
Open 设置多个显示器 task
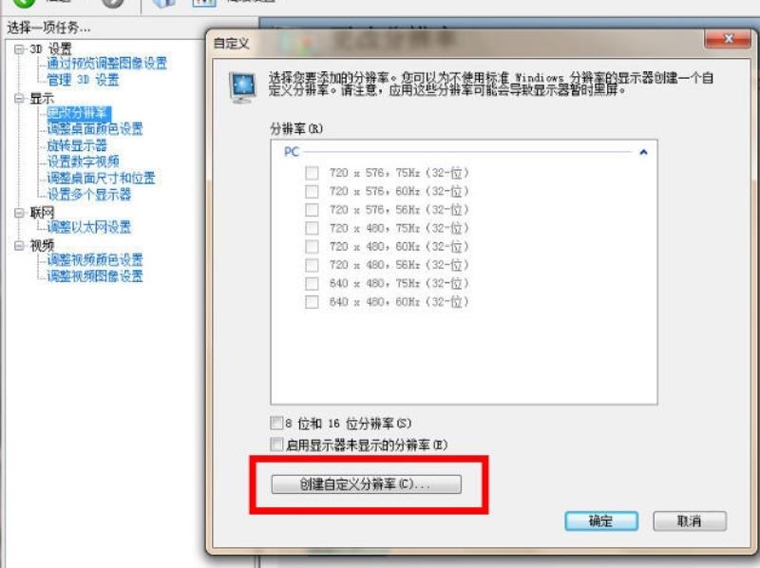click(89, 195)
